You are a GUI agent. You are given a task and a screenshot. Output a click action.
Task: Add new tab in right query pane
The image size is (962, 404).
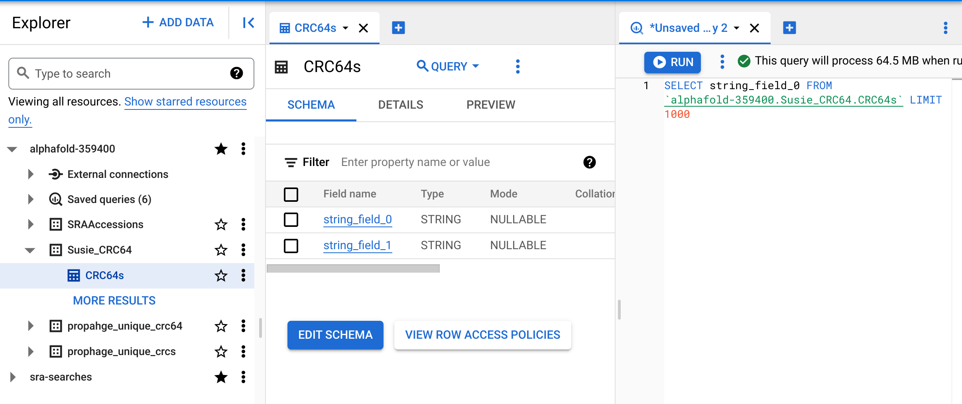(x=789, y=28)
